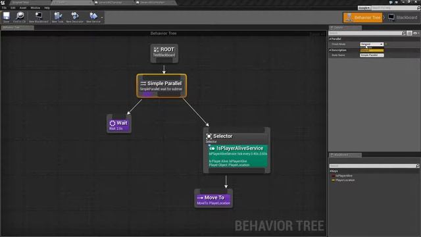Select the IsPlayerAlive blackboard key

click(x=344, y=176)
